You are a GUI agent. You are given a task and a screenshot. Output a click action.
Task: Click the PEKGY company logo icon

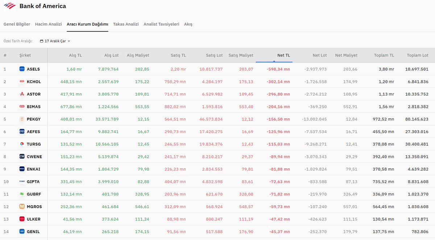click(x=22, y=119)
